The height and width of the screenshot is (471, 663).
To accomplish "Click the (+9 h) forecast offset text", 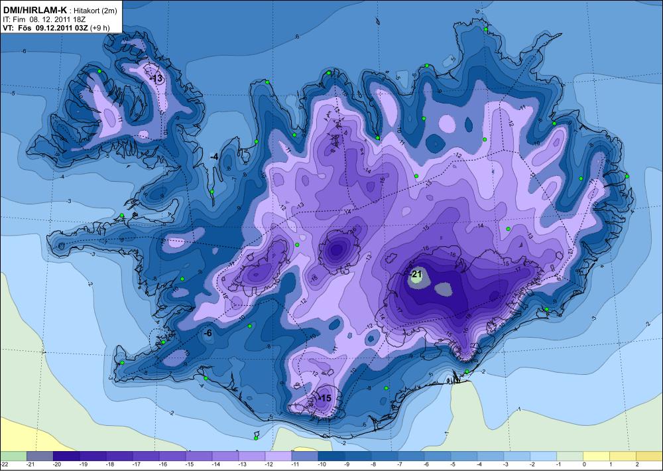I will [x=100, y=27].
